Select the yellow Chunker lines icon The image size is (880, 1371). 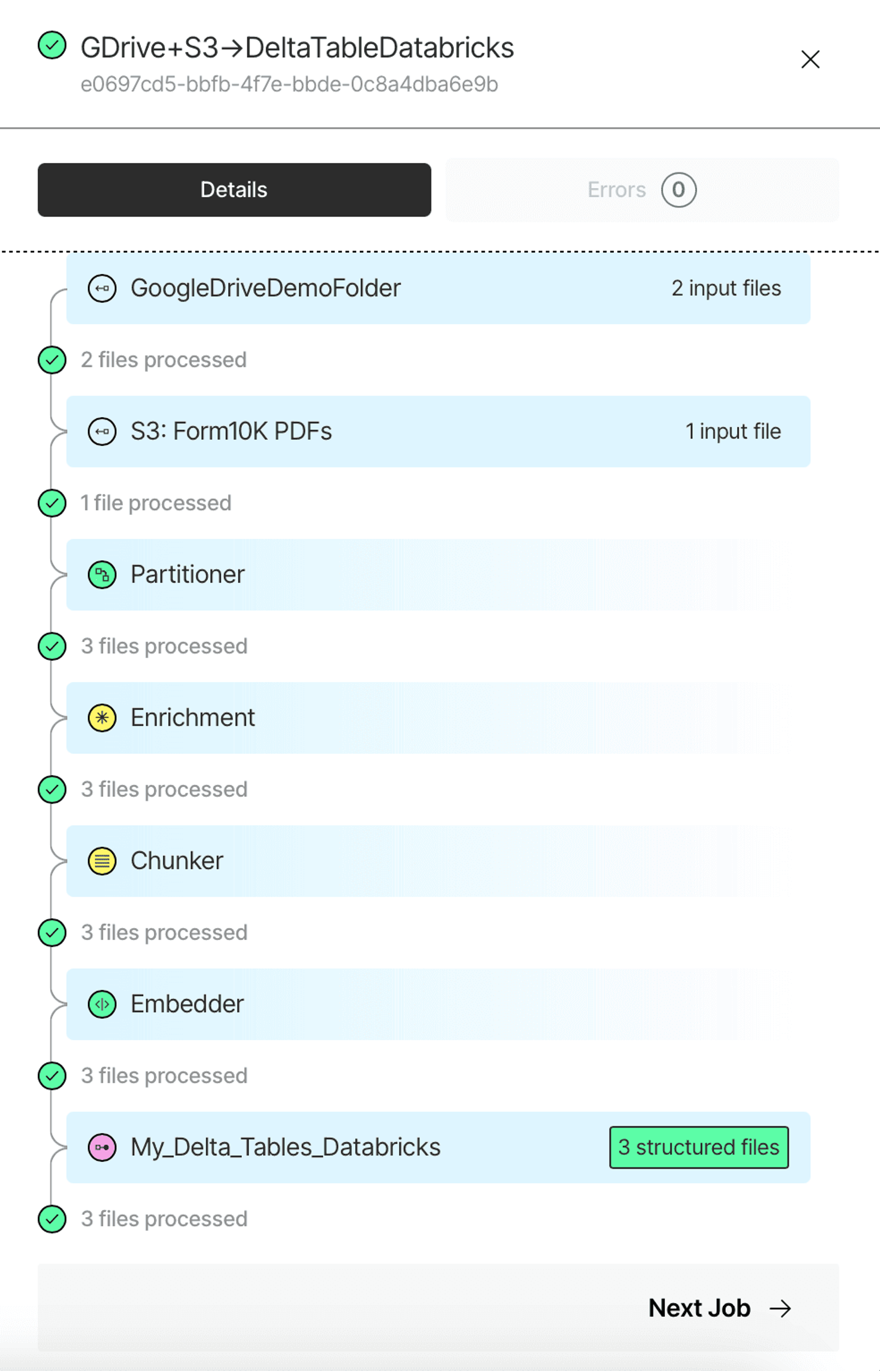pos(102,861)
